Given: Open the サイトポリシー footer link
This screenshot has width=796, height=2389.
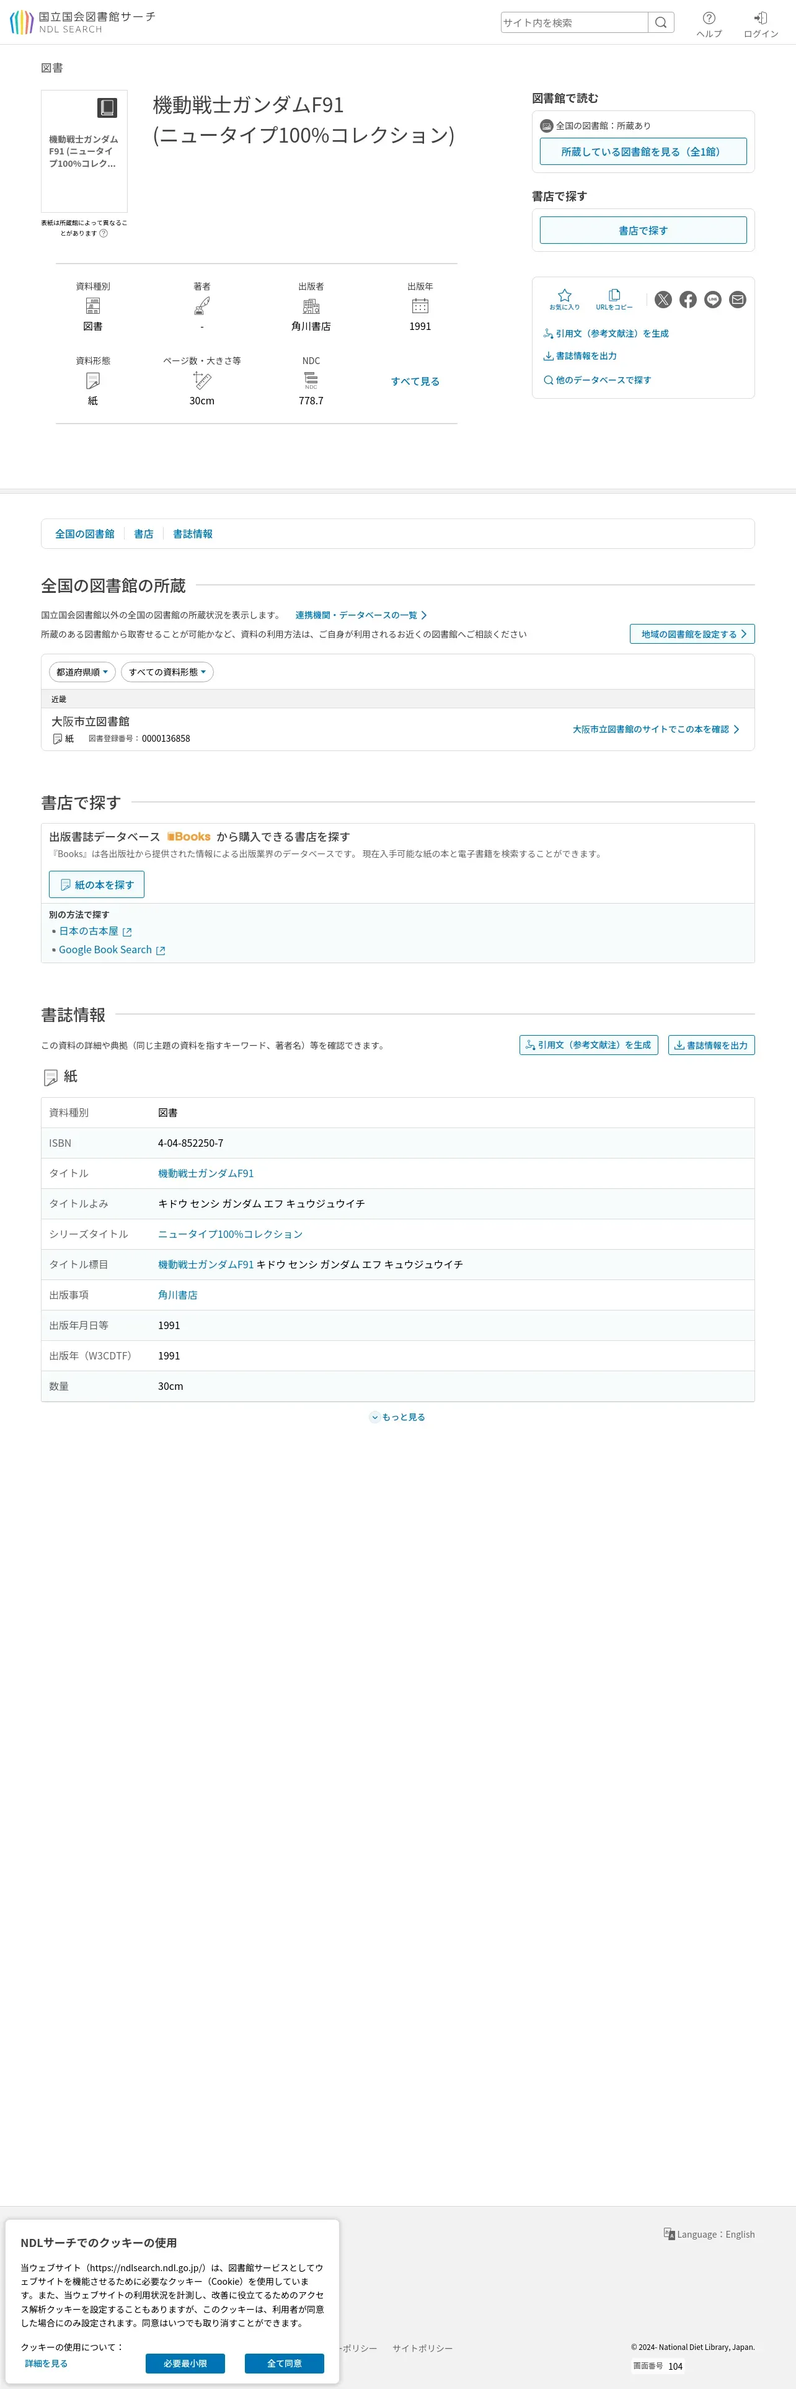Looking at the screenshot, I should (423, 2348).
